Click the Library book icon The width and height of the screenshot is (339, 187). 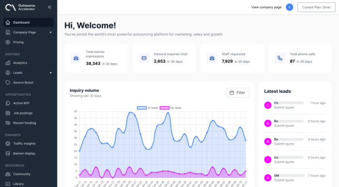tap(8, 184)
